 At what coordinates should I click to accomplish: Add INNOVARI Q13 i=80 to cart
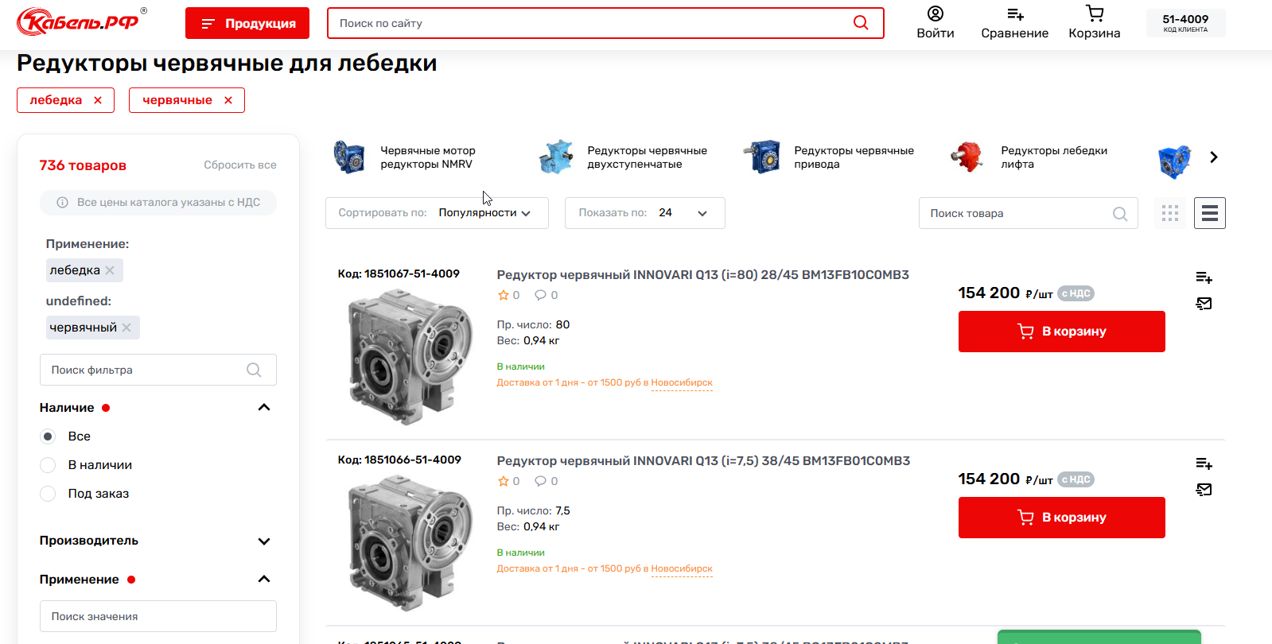click(1061, 332)
